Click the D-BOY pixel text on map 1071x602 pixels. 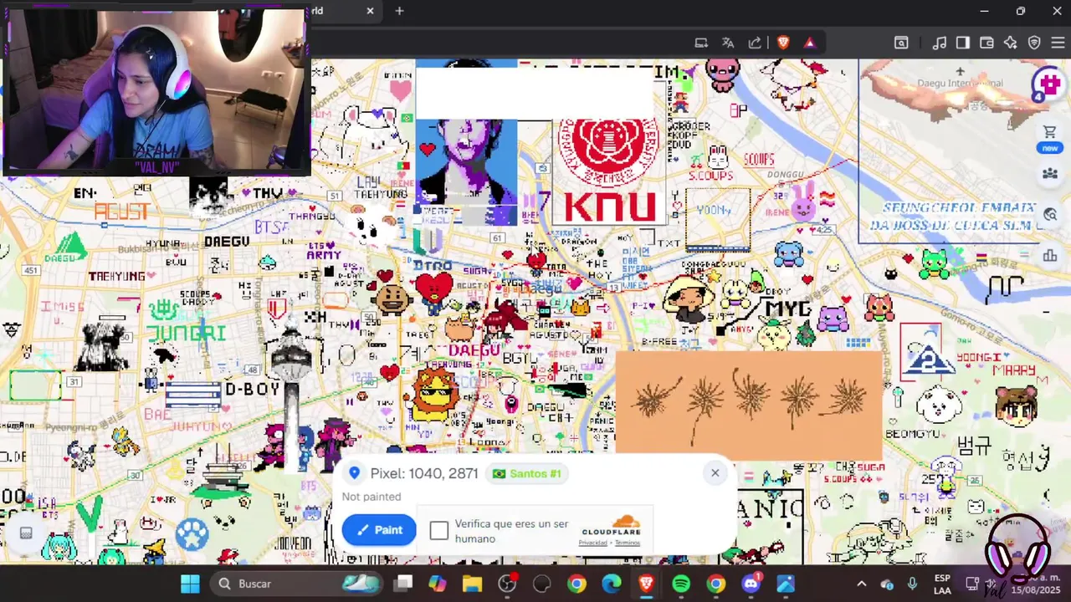coord(252,390)
